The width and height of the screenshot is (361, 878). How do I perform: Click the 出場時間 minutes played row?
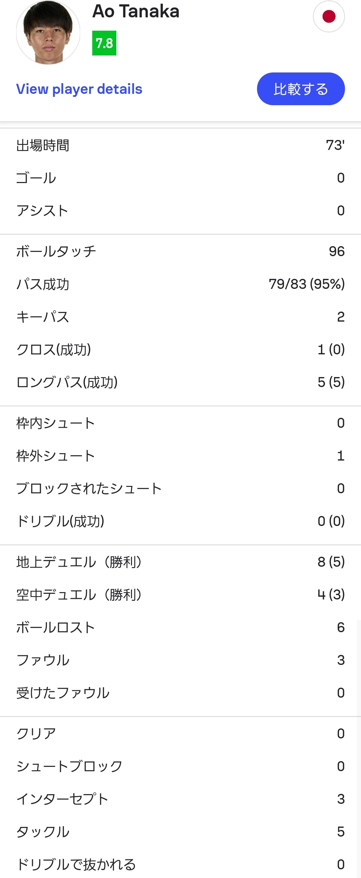(180, 145)
